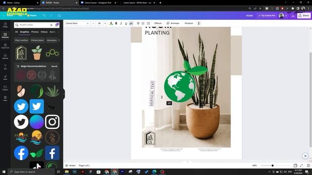312x175 pixels.
Task: Select the Potted plant suggestion chip
Action: [38, 40]
